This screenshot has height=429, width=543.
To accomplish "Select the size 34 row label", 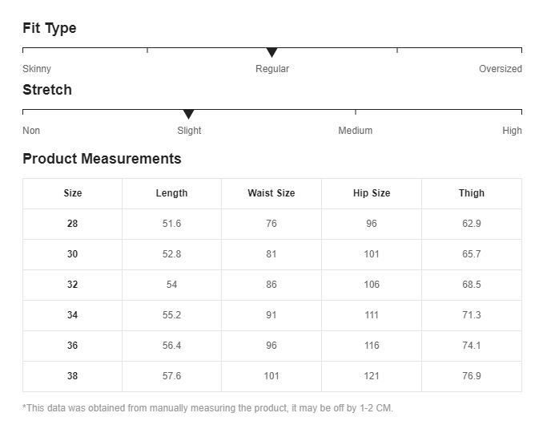I will pyautogui.click(x=73, y=315).
